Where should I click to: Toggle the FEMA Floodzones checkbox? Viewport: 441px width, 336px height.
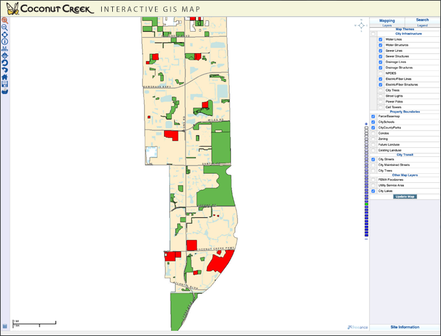[374, 180]
